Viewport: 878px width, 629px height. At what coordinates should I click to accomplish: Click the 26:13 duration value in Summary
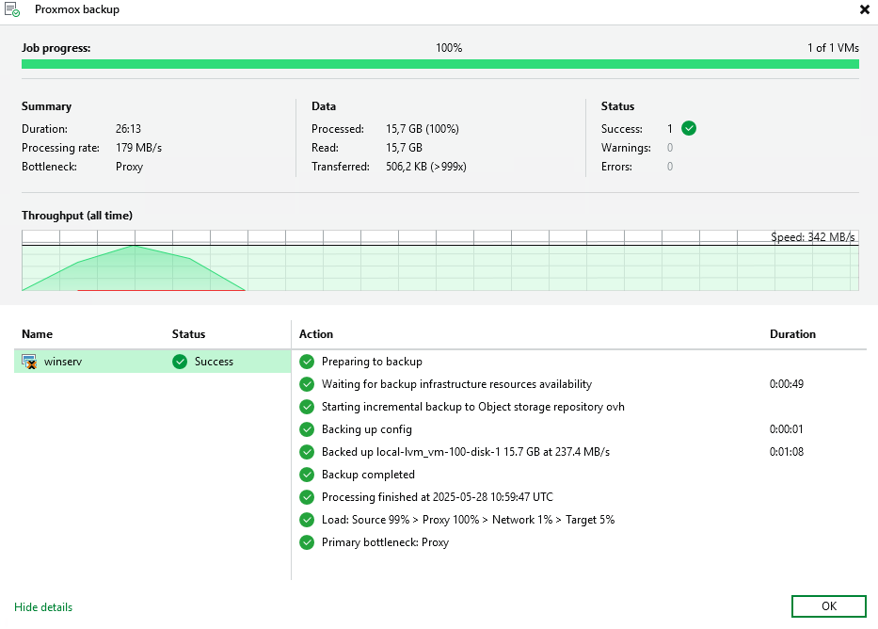[128, 129]
